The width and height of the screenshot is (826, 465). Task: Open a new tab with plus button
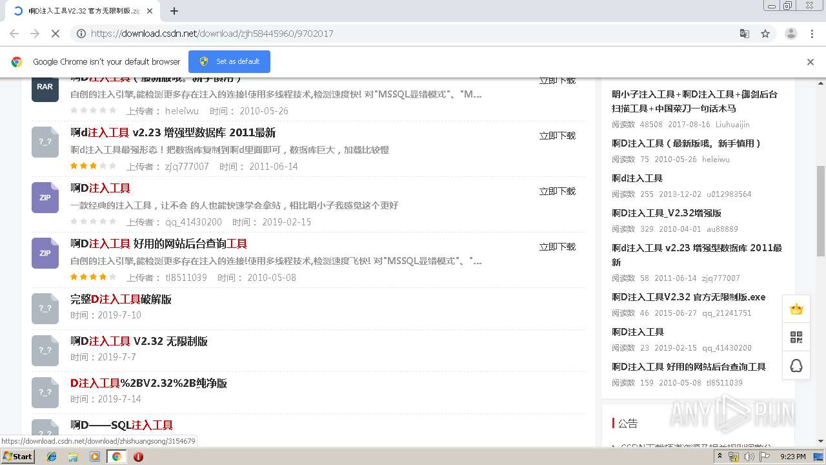[174, 11]
